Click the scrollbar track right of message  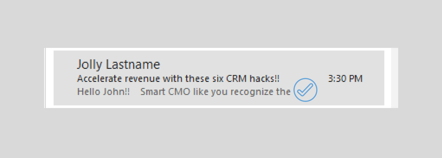click(394, 78)
